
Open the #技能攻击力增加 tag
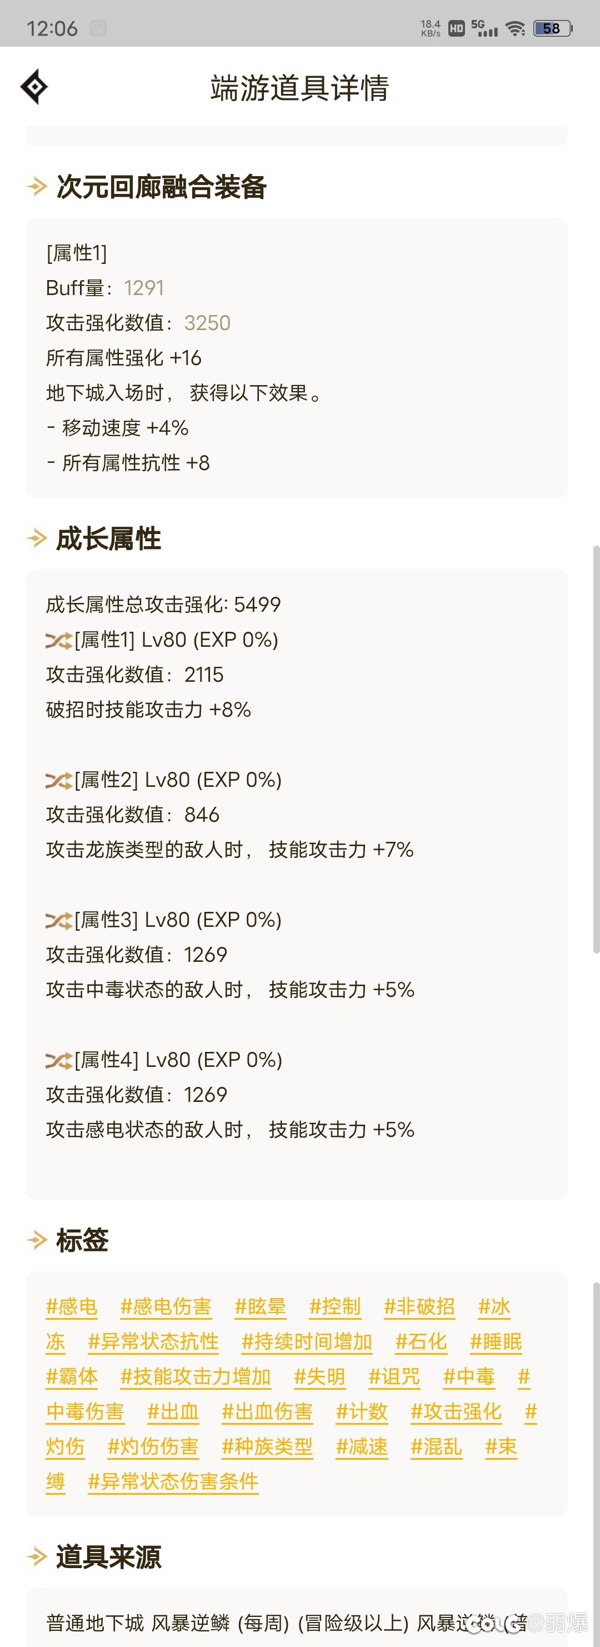point(196,1377)
